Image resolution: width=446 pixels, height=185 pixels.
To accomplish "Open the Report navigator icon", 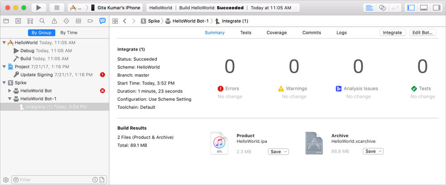I will pyautogui.click(x=103, y=21).
